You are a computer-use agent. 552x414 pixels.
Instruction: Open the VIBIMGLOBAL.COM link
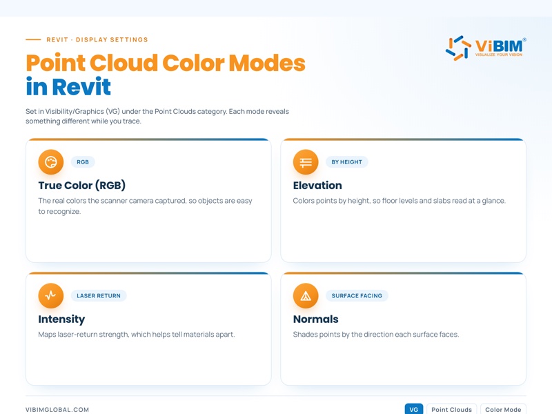(x=57, y=409)
